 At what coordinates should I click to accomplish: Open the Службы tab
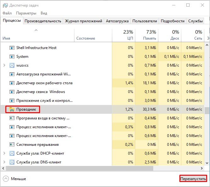pyautogui.click(x=195, y=21)
